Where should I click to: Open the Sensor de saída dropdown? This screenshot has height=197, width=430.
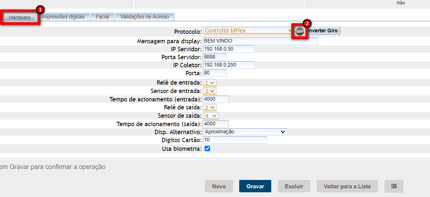pos(210,116)
